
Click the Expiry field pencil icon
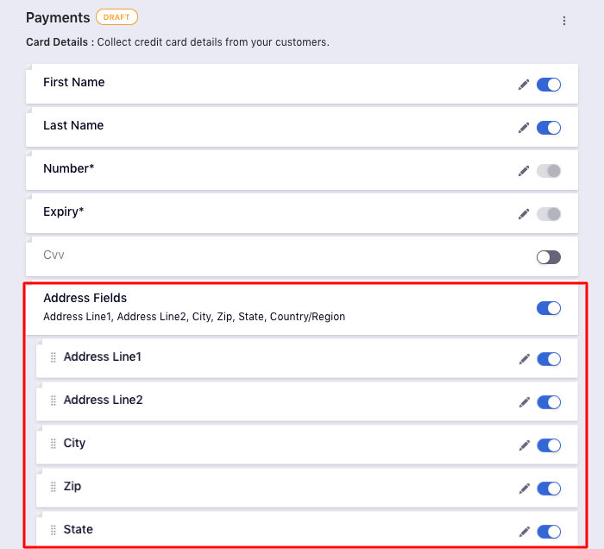[524, 214]
